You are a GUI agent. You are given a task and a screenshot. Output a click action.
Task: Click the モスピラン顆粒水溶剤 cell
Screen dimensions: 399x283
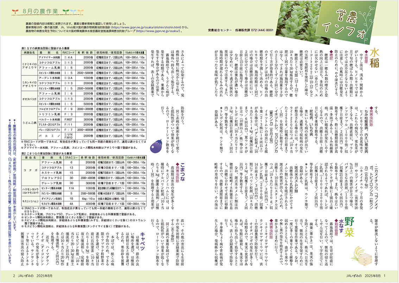tap(51, 204)
